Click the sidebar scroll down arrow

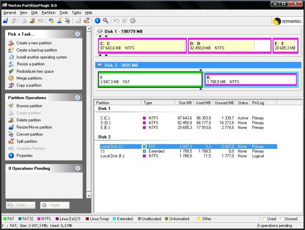[x=88, y=195]
